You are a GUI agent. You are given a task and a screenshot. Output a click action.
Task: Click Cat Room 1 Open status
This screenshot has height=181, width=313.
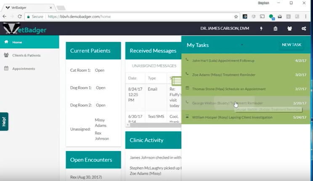point(100,70)
